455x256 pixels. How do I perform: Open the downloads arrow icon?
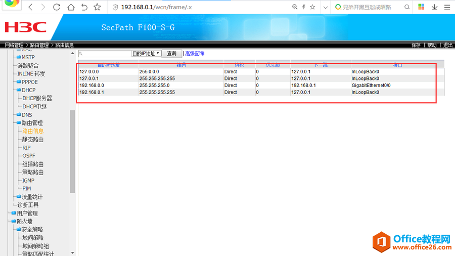434,7
